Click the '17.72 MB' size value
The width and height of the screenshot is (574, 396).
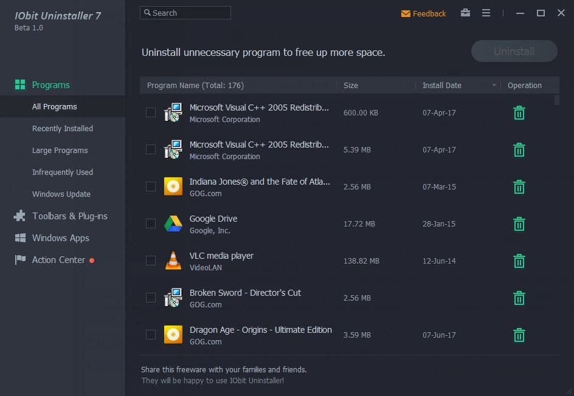[359, 224]
